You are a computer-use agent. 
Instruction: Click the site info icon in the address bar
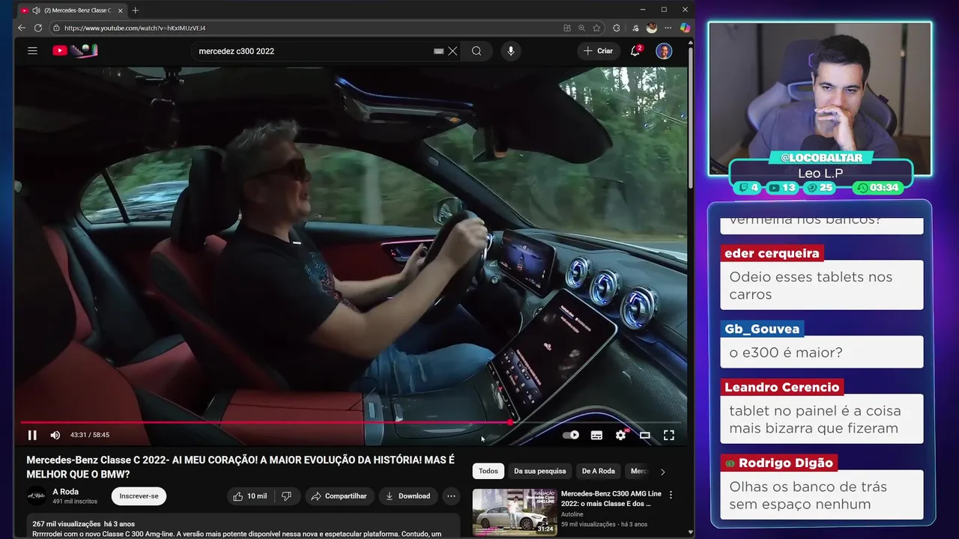click(55, 28)
